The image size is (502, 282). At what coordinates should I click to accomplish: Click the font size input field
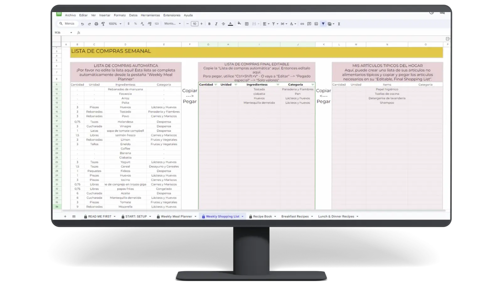[x=195, y=24]
